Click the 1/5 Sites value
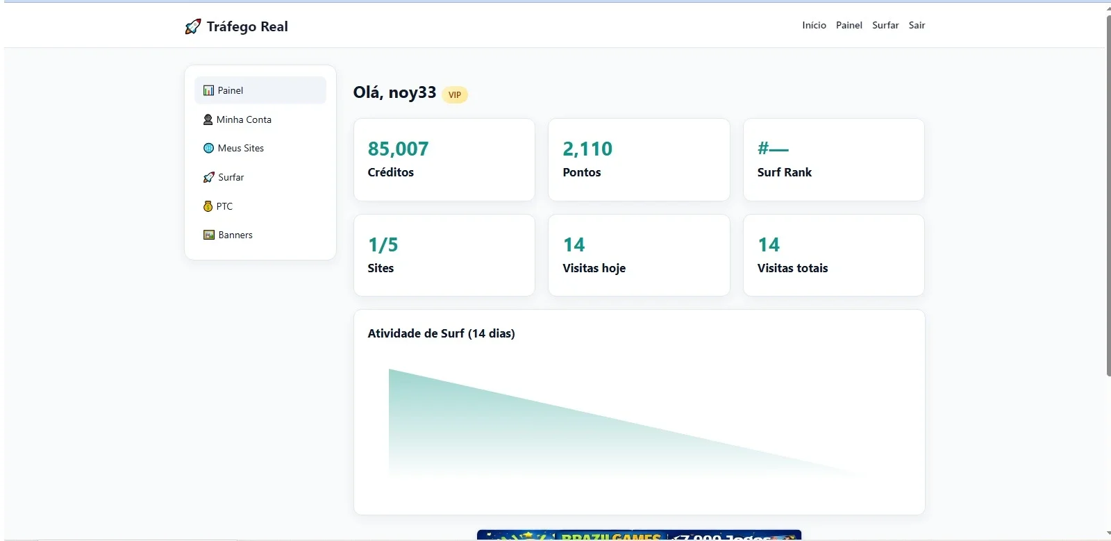Screen dimensions: 1111x541 (383, 244)
